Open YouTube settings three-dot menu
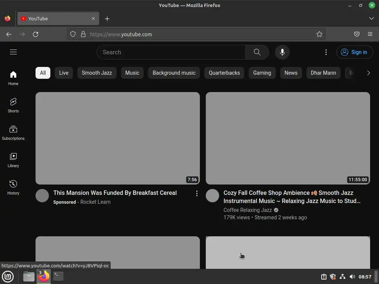379x284 pixels. click(326, 52)
